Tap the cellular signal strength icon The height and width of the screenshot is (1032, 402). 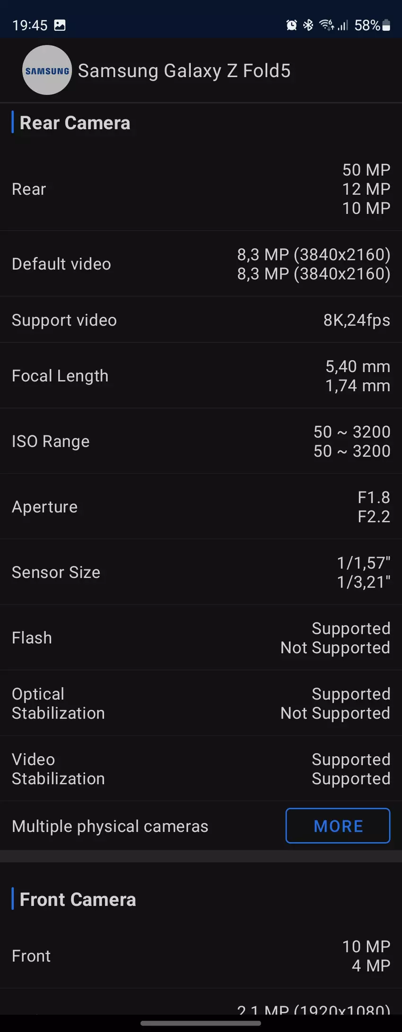343,25
